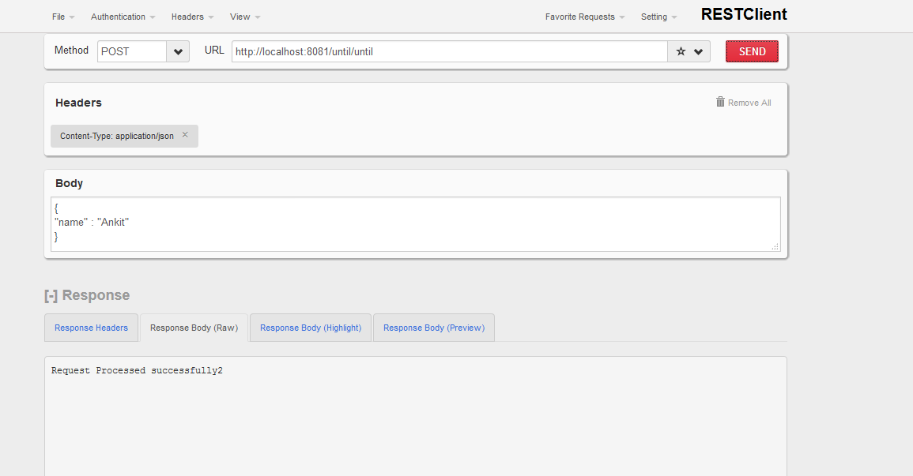Click the trash icon next to Remove All
913x476 pixels.
[x=720, y=102]
